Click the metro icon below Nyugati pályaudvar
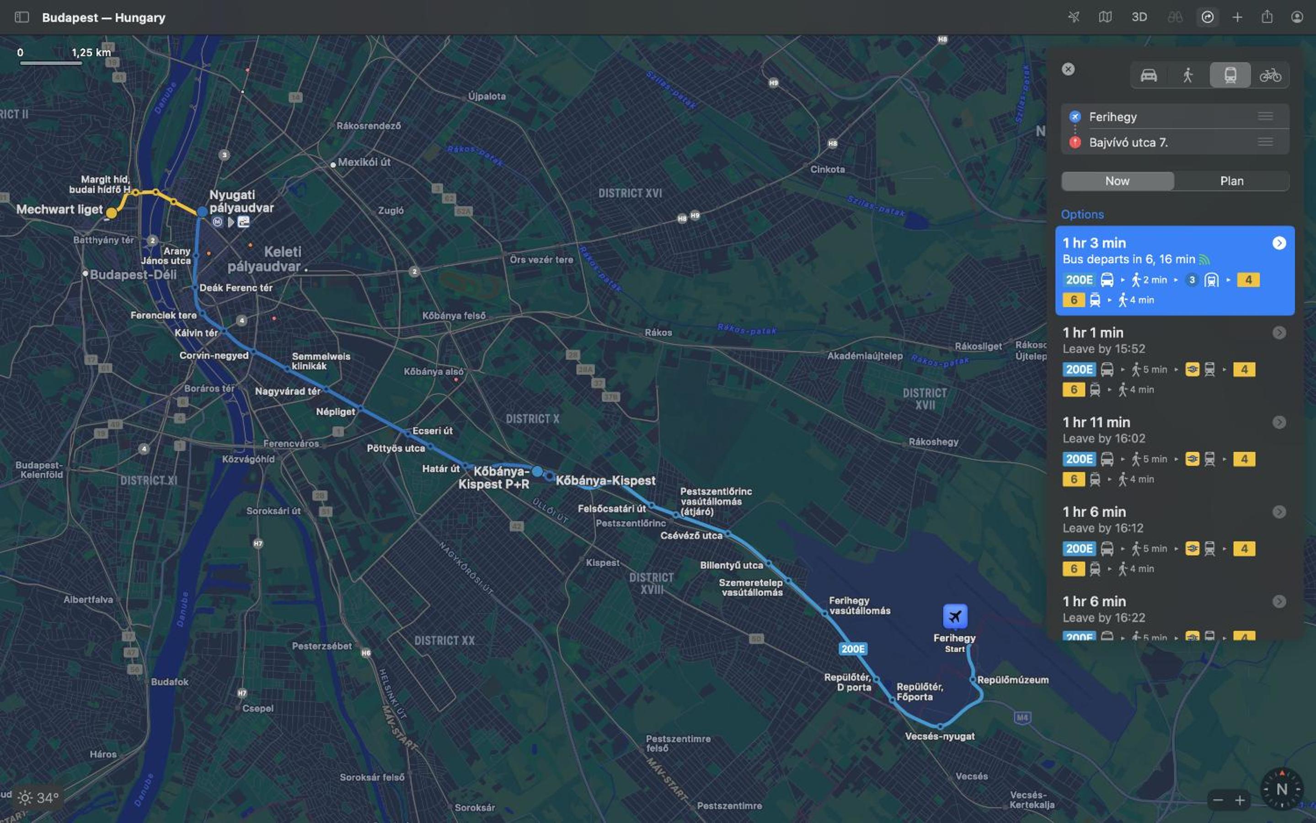The height and width of the screenshot is (823, 1316). click(217, 222)
